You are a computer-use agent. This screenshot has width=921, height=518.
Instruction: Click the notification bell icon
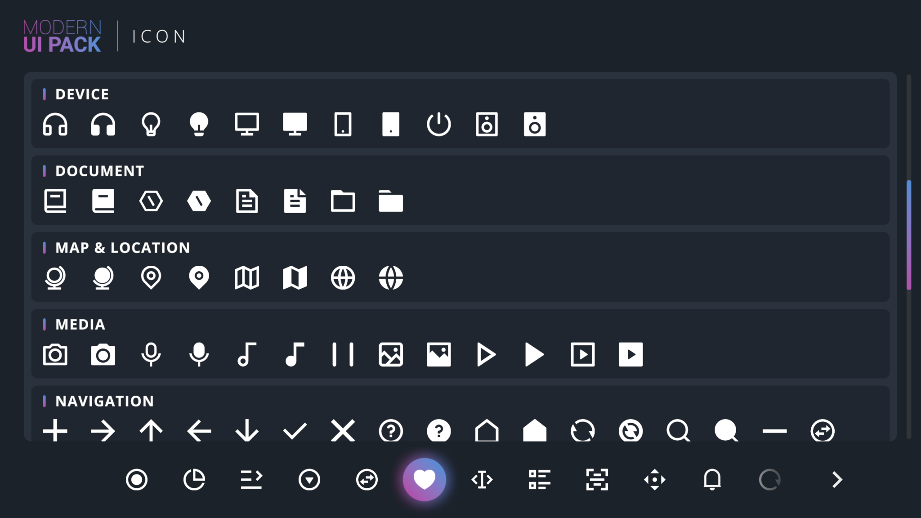pyautogui.click(x=712, y=479)
